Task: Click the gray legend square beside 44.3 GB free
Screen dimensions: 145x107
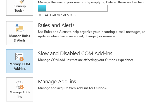Action: coord(40,15)
